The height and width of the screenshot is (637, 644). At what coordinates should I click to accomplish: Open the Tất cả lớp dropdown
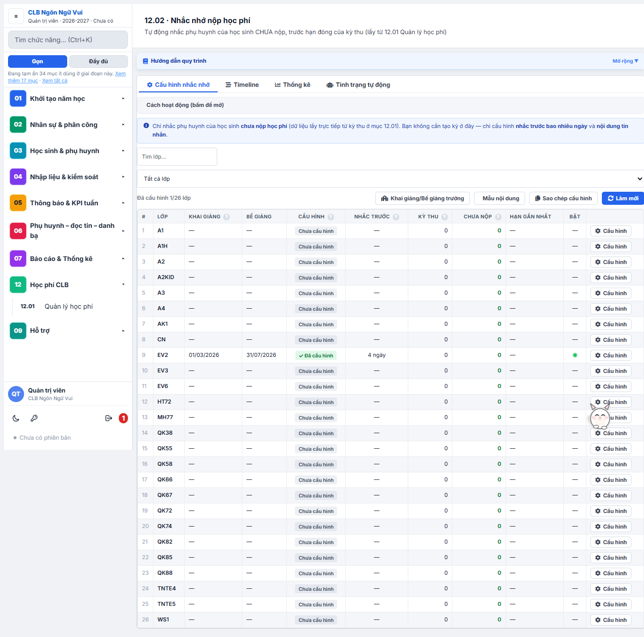(x=390, y=179)
